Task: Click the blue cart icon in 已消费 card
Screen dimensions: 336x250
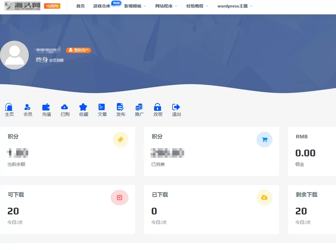Action: coord(264,140)
